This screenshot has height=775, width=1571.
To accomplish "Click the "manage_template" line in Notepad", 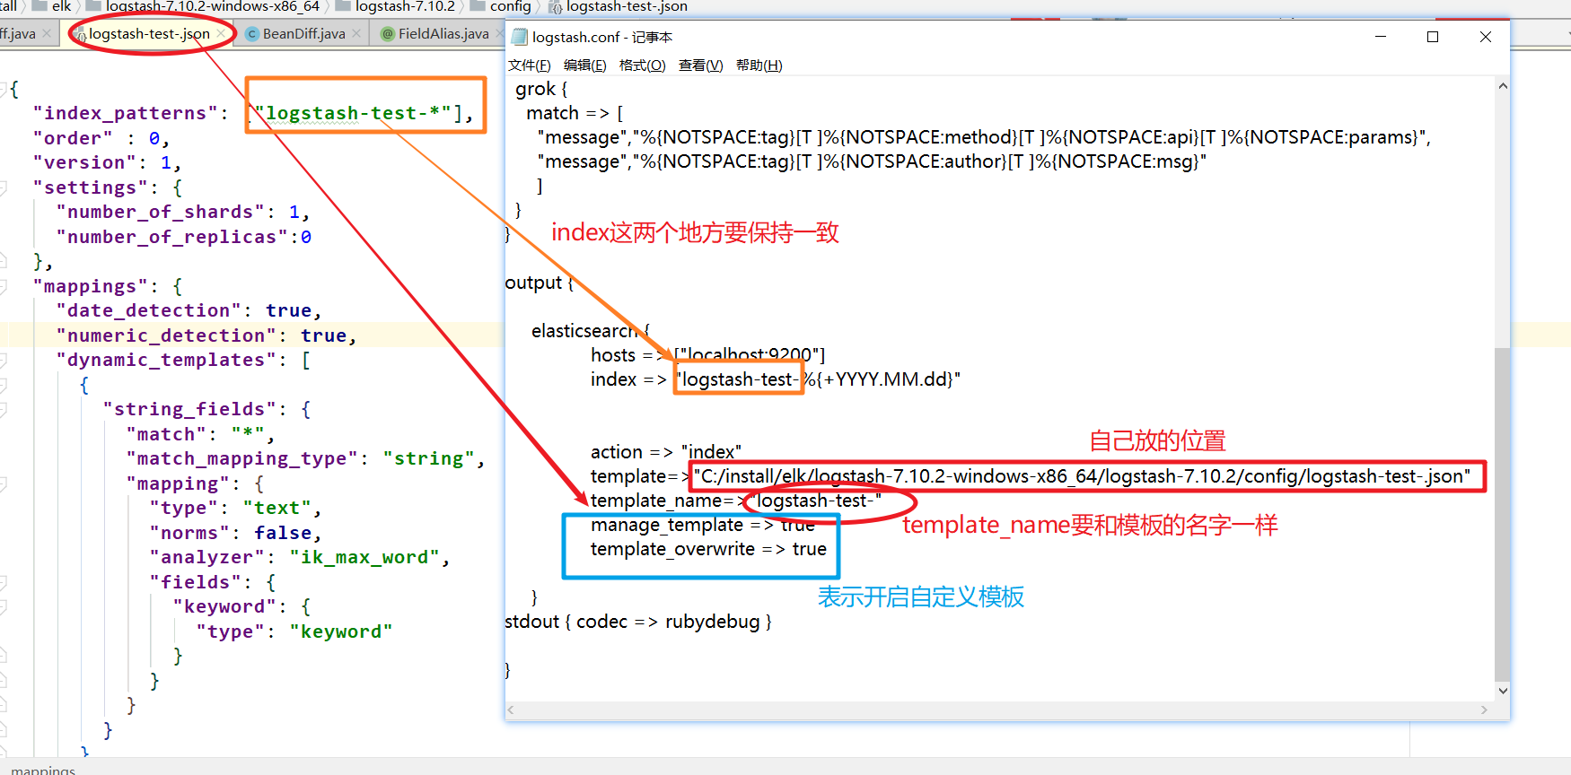I will (703, 525).
